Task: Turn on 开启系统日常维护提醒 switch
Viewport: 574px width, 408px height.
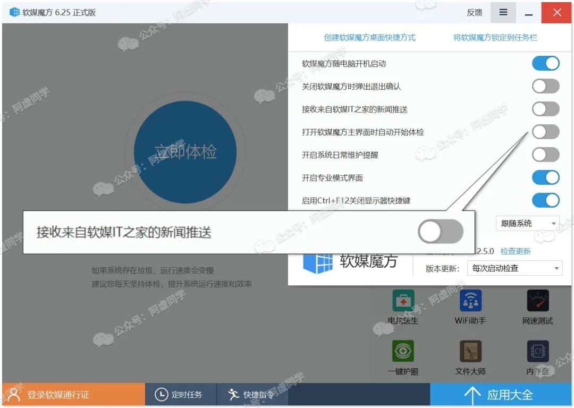Action: [x=545, y=155]
